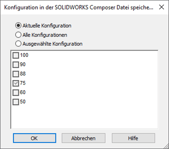Click the 'Alle Konfigurationen' label text
Screen dimensions: 169x149
point(45,35)
